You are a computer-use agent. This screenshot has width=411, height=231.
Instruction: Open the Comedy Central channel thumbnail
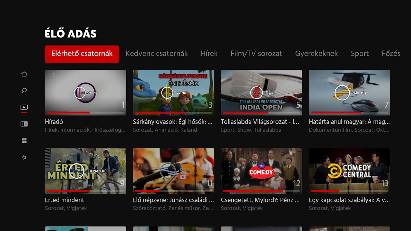pos(349,171)
